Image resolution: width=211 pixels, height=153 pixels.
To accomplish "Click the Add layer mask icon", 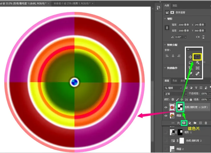I will coord(184,123).
